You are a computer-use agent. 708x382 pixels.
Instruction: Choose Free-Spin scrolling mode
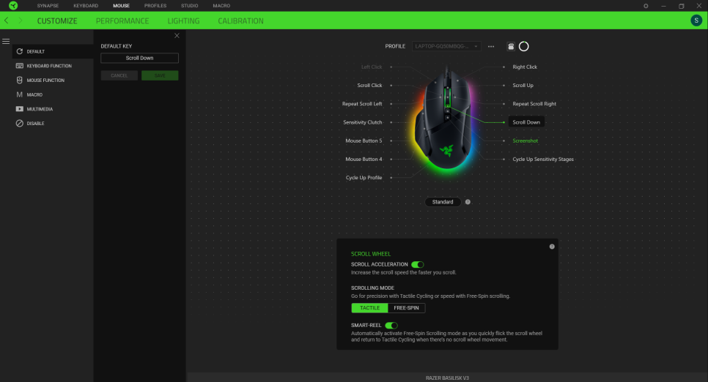406,308
